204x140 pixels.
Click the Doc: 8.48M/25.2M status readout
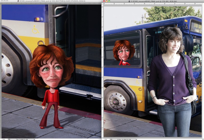pyautogui.click(x=22, y=139)
